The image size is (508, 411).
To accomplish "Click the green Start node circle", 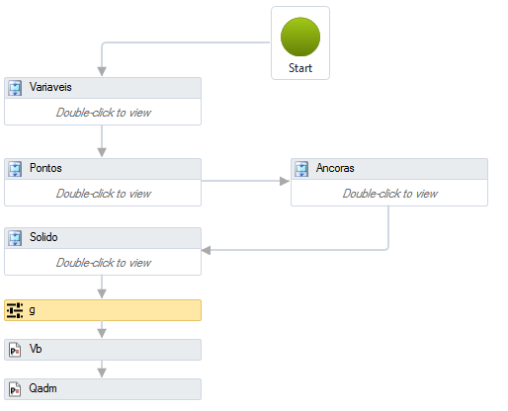I will pyautogui.click(x=300, y=37).
